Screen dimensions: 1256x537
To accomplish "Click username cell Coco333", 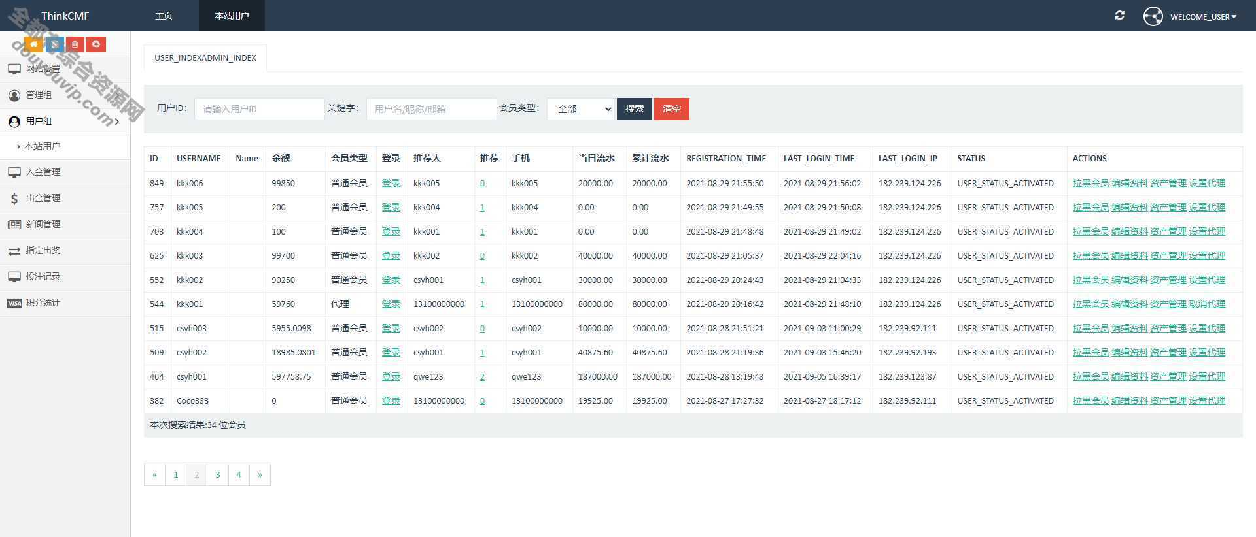I will tap(192, 400).
